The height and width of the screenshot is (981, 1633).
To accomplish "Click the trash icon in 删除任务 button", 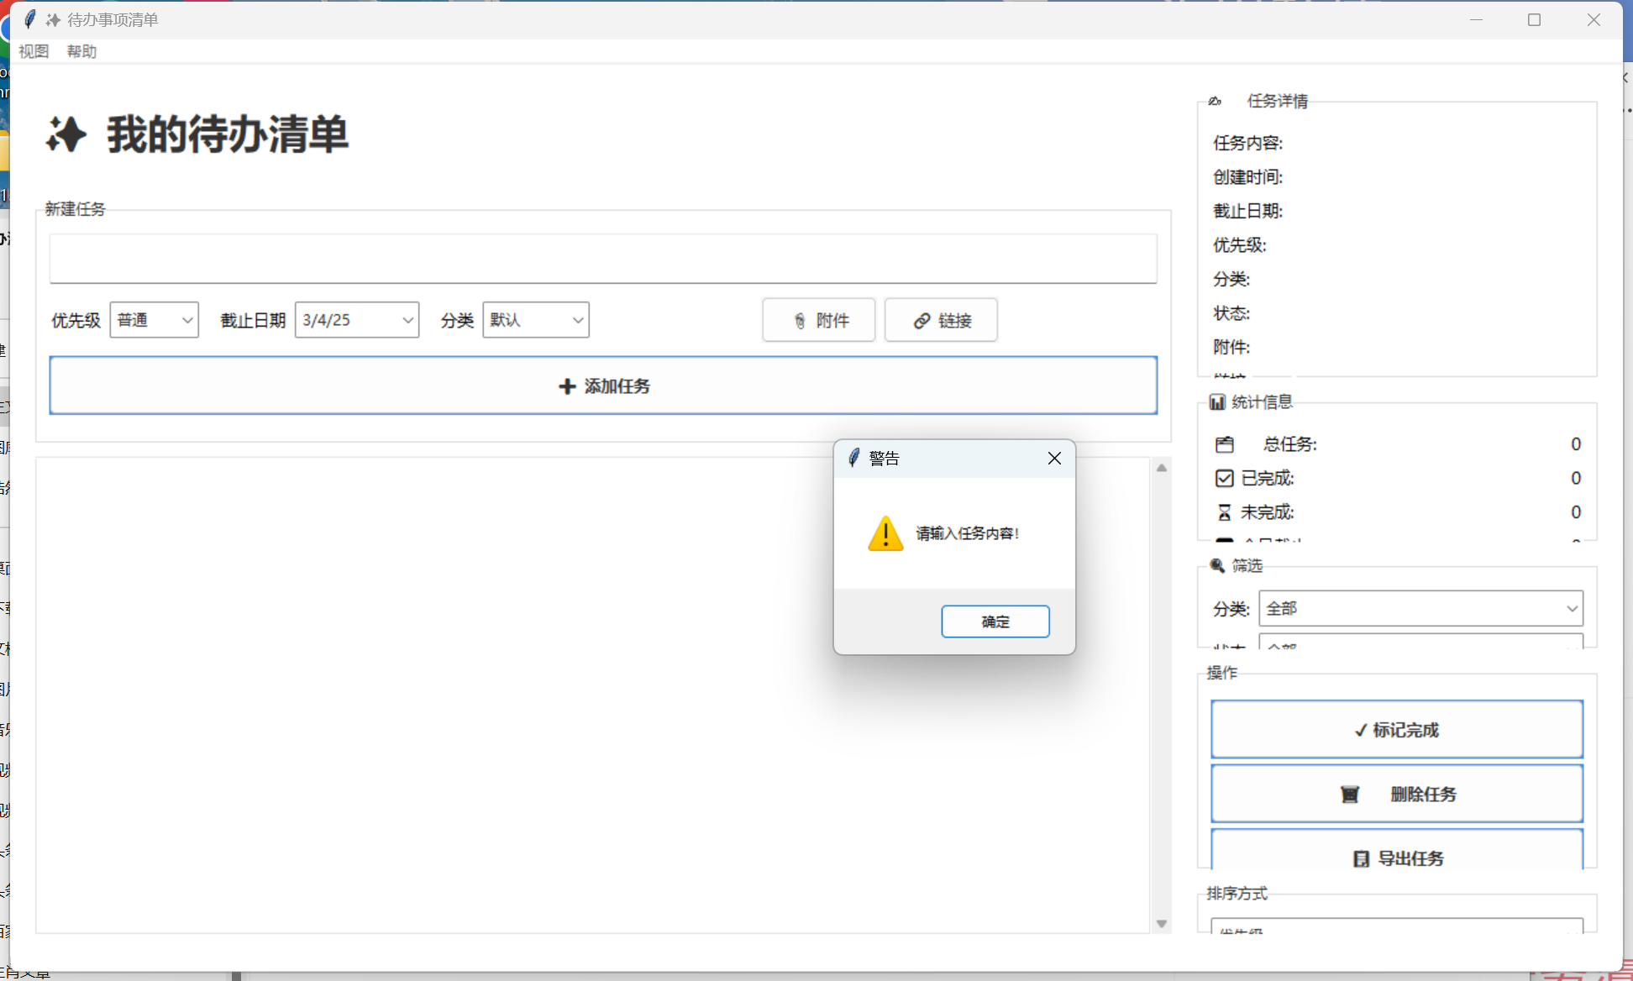I will 1350,795.
